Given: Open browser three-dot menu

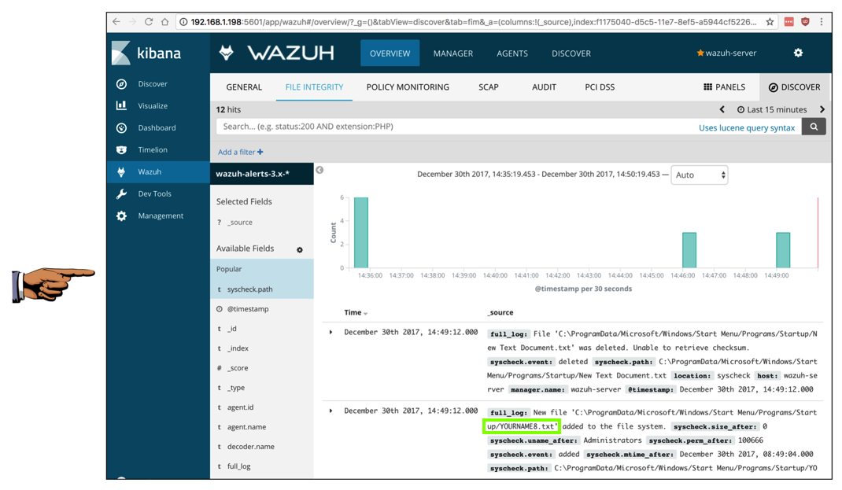Looking at the screenshot, I should coord(821,22).
